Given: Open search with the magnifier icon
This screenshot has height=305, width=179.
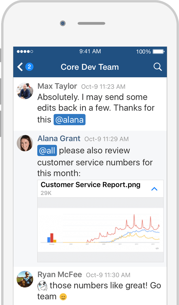Looking at the screenshot, I should (158, 67).
